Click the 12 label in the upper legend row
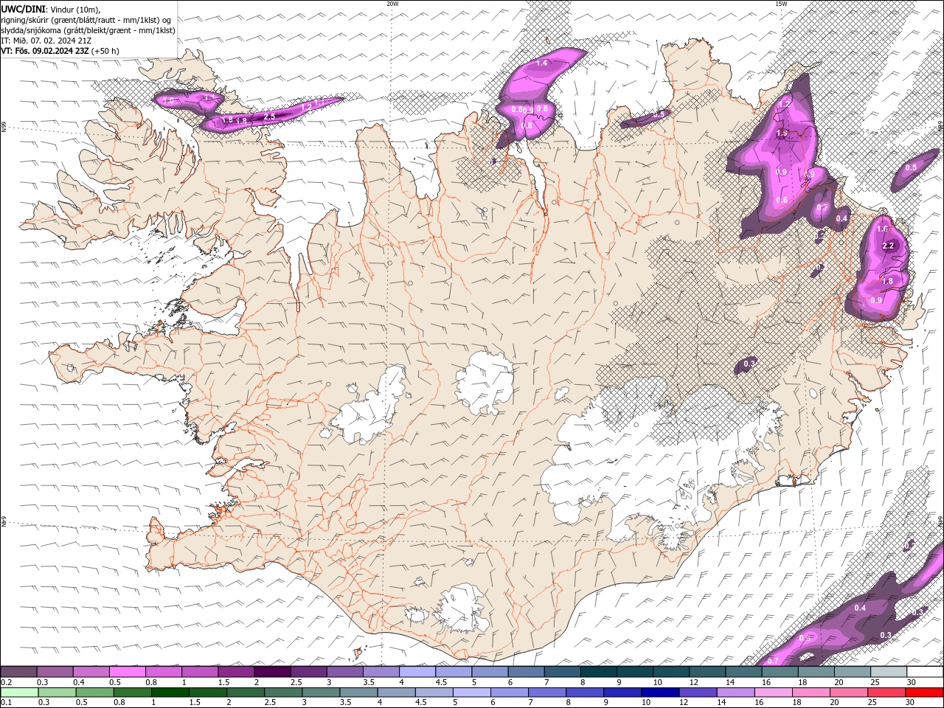The image size is (944, 708). [x=694, y=682]
